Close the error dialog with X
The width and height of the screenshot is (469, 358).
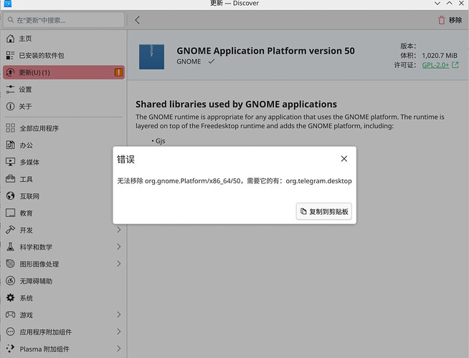(344, 158)
